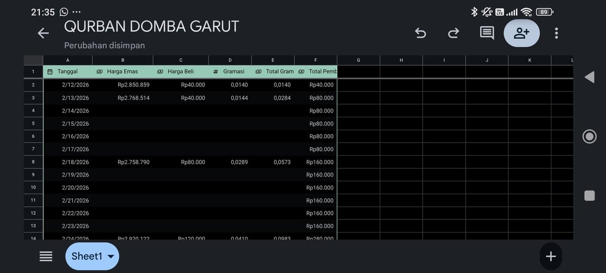Rename the QURBAN DOMBA GARUT title
606x273 pixels.
pyautogui.click(x=151, y=26)
